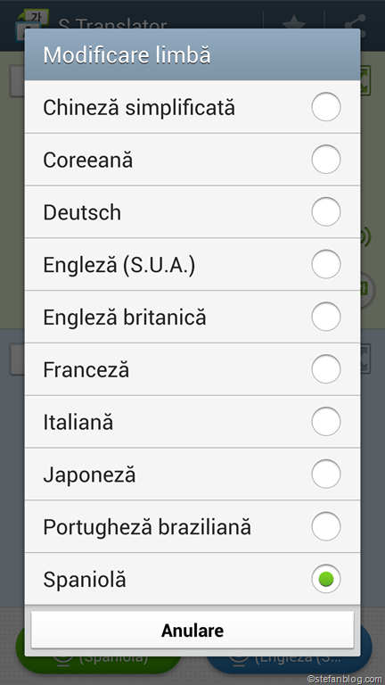The width and height of the screenshot is (385, 685).
Task: Tap the Deutsch list entry text
Action: click(x=82, y=213)
